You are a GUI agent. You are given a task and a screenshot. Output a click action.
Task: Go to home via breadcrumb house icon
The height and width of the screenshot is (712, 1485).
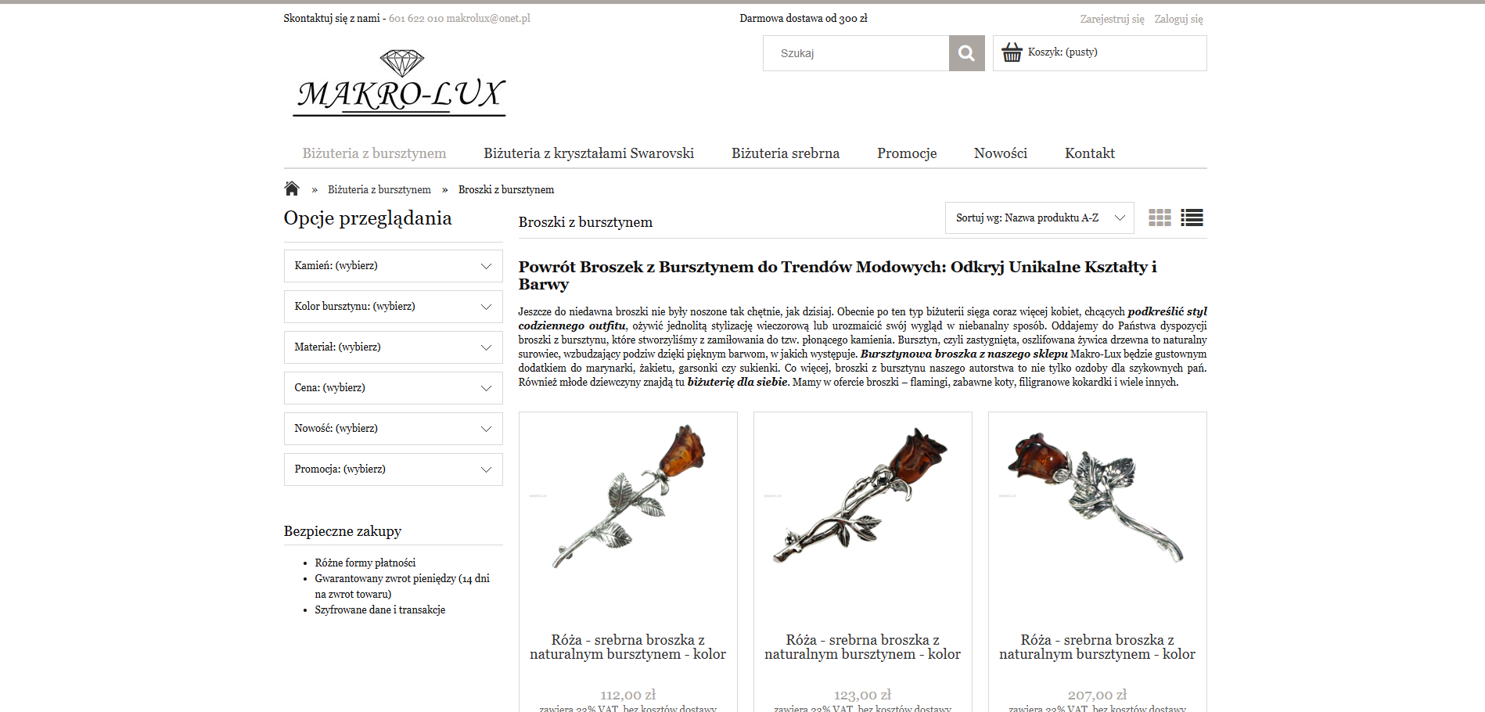292,189
